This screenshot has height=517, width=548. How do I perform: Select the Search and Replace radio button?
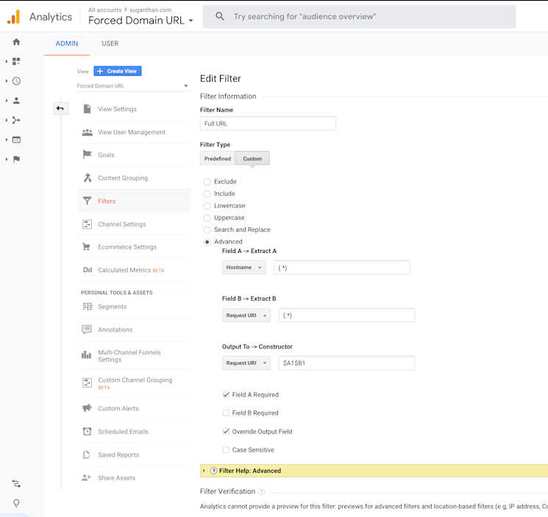(207, 230)
